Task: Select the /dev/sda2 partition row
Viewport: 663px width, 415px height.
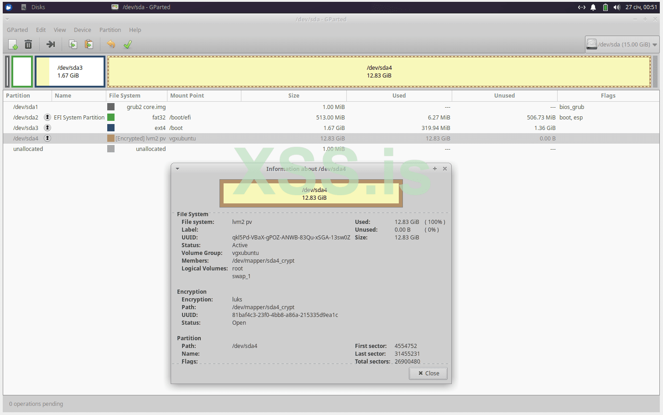Action: (x=331, y=118)
